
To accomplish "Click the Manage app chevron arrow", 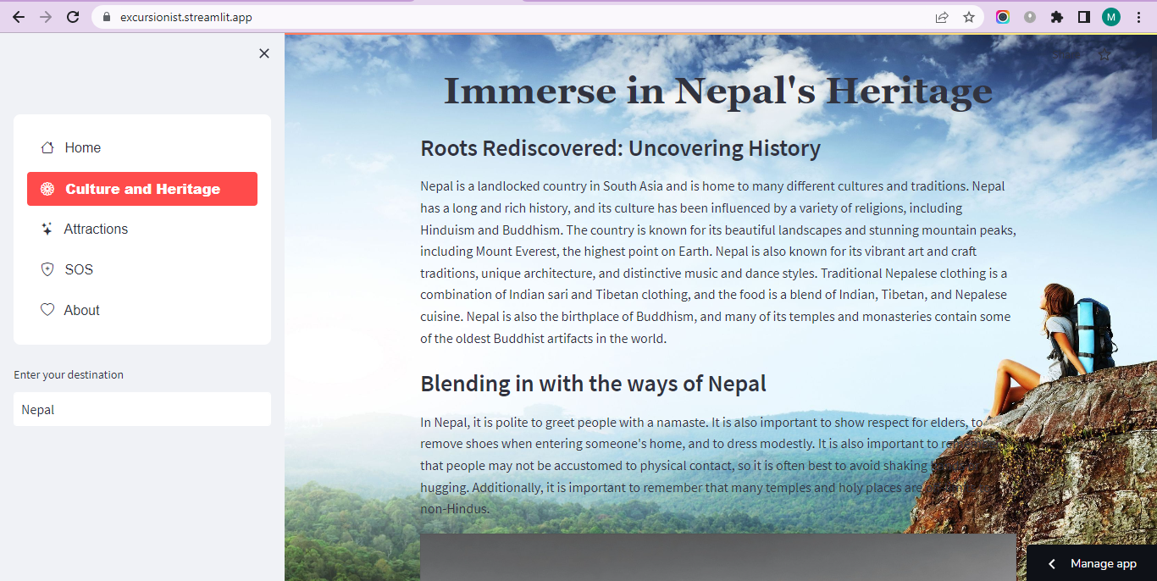I will coord(1052,564).
